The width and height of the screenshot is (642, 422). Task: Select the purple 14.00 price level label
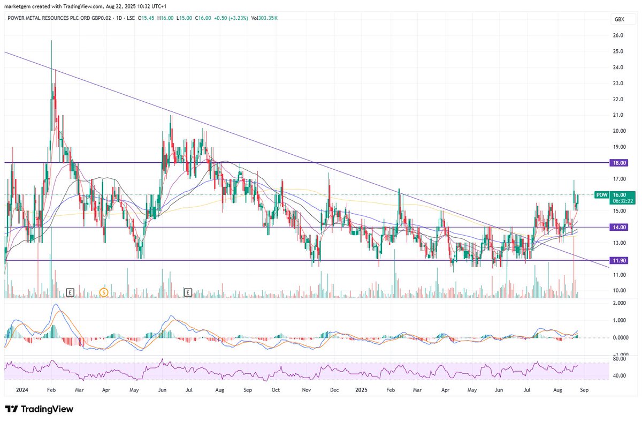[x=620, y=227]
